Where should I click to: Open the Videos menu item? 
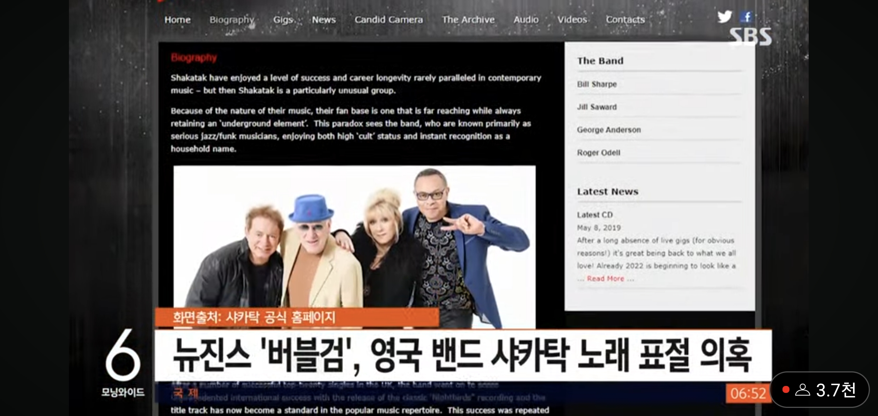[572, 20]
